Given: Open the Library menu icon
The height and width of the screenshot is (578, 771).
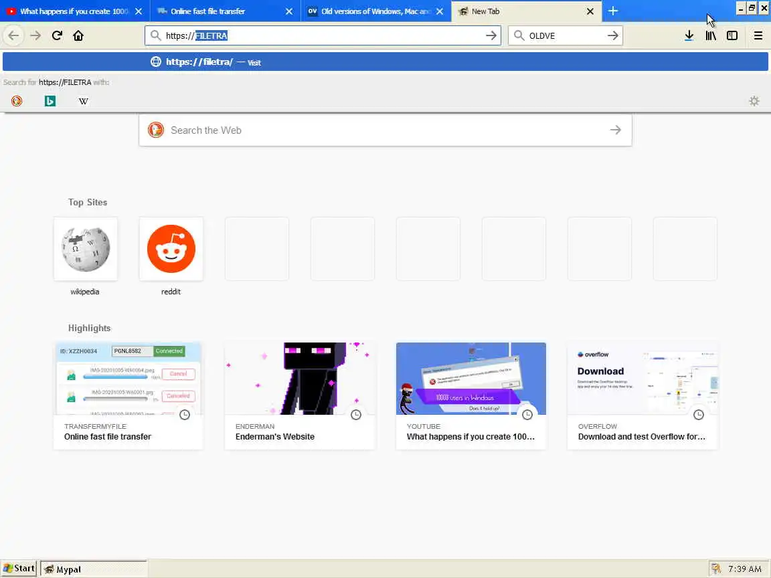Looking at the screenshot, I should pyautogui.click(x=711, y=35).
